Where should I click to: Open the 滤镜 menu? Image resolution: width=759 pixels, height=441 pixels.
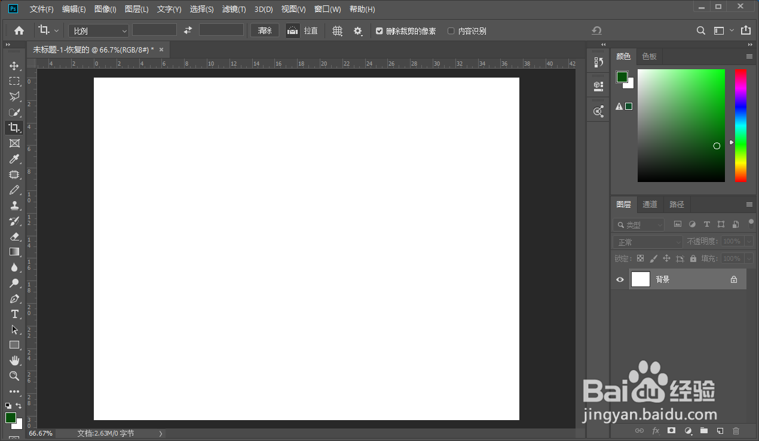pos(234,9)
